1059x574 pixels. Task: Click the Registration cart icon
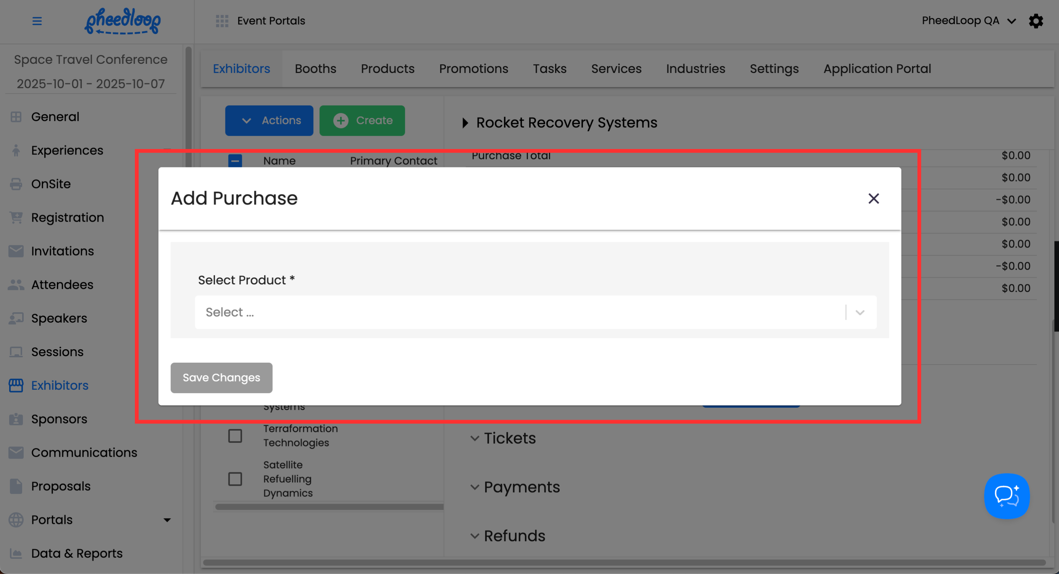16,217
